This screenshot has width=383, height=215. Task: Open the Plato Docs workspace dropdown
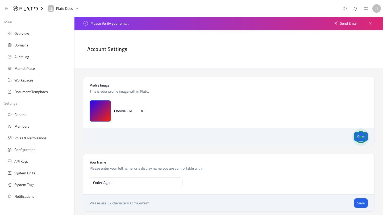click(x=63, y=8)
